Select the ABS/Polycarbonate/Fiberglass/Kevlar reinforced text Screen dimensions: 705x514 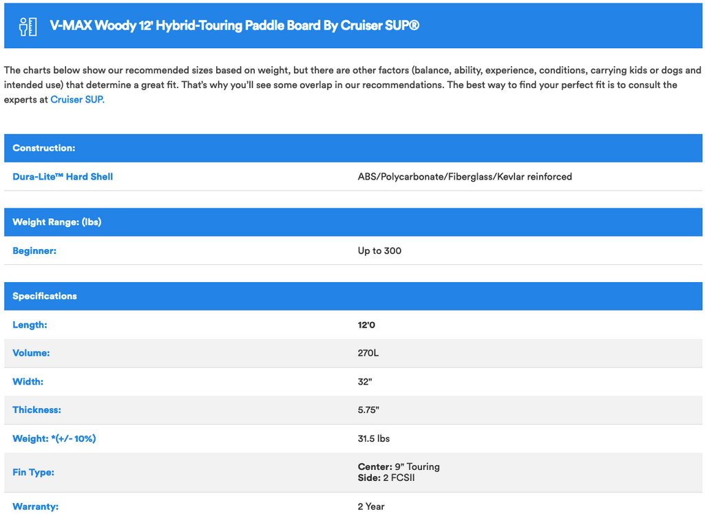(465, 177)
